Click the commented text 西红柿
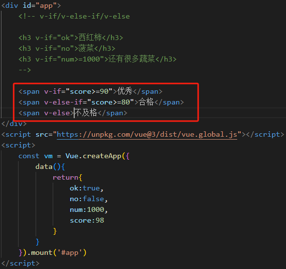The image size is (286, 269). click(x=90, y=38)
